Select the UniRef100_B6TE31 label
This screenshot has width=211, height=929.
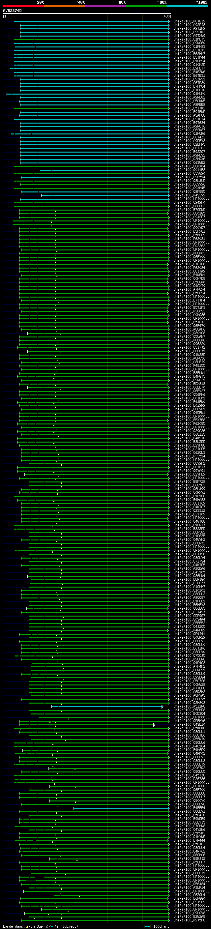[189, 76]
